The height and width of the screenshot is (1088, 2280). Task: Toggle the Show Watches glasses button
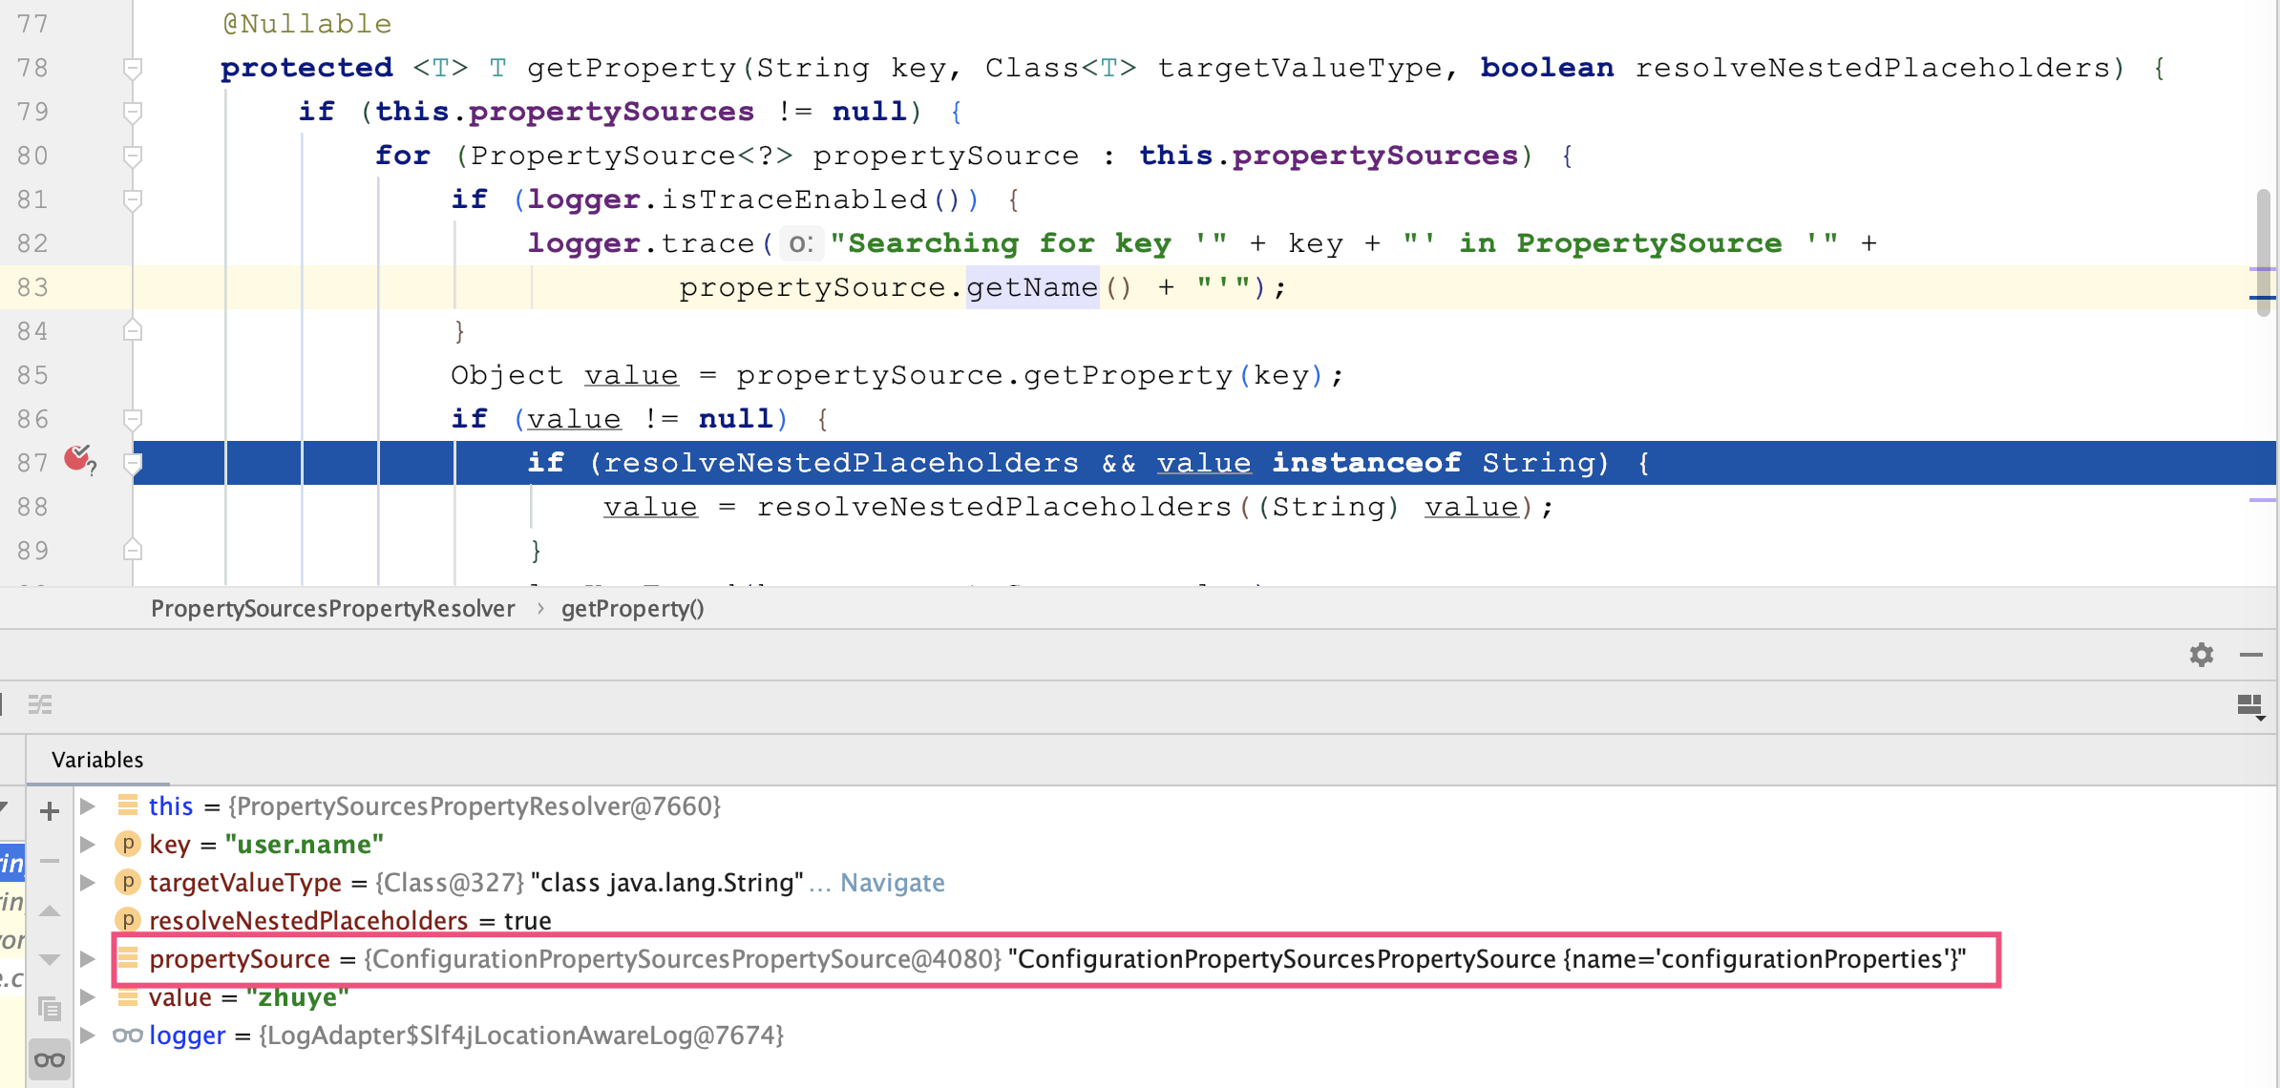tap(50, 1059)
